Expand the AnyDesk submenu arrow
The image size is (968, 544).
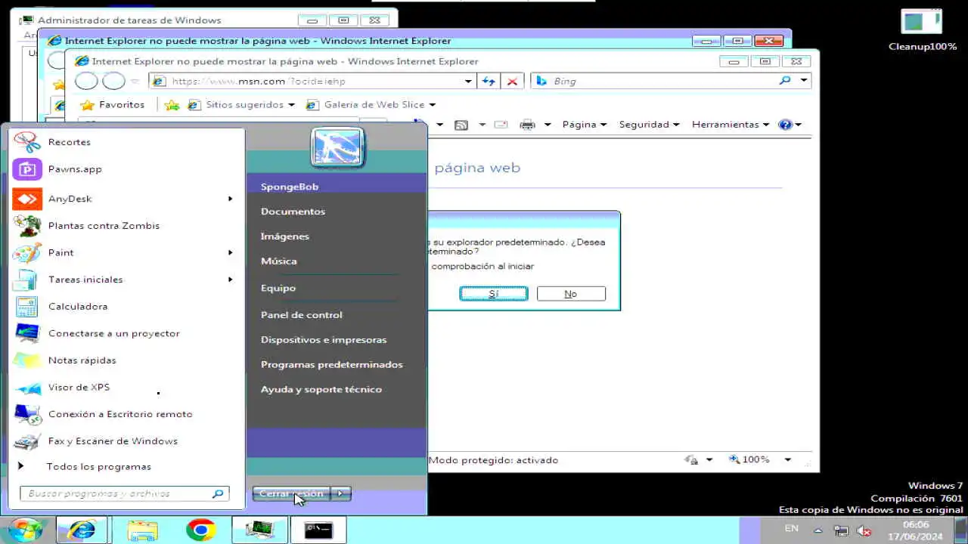click(x=230, y=199)
